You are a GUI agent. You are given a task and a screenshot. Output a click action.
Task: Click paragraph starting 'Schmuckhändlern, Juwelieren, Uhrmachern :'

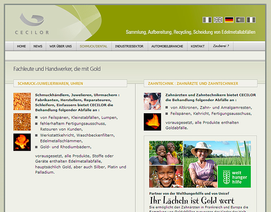(x=77, y=102)
